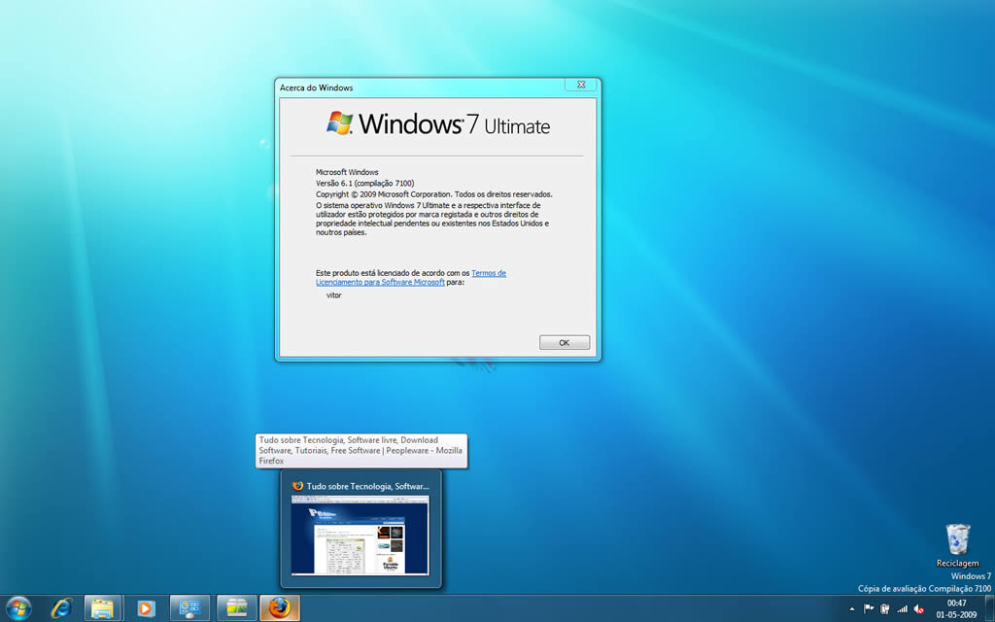
Task: Click the licensed user name 'vitor'
Action: click(334, 295)
